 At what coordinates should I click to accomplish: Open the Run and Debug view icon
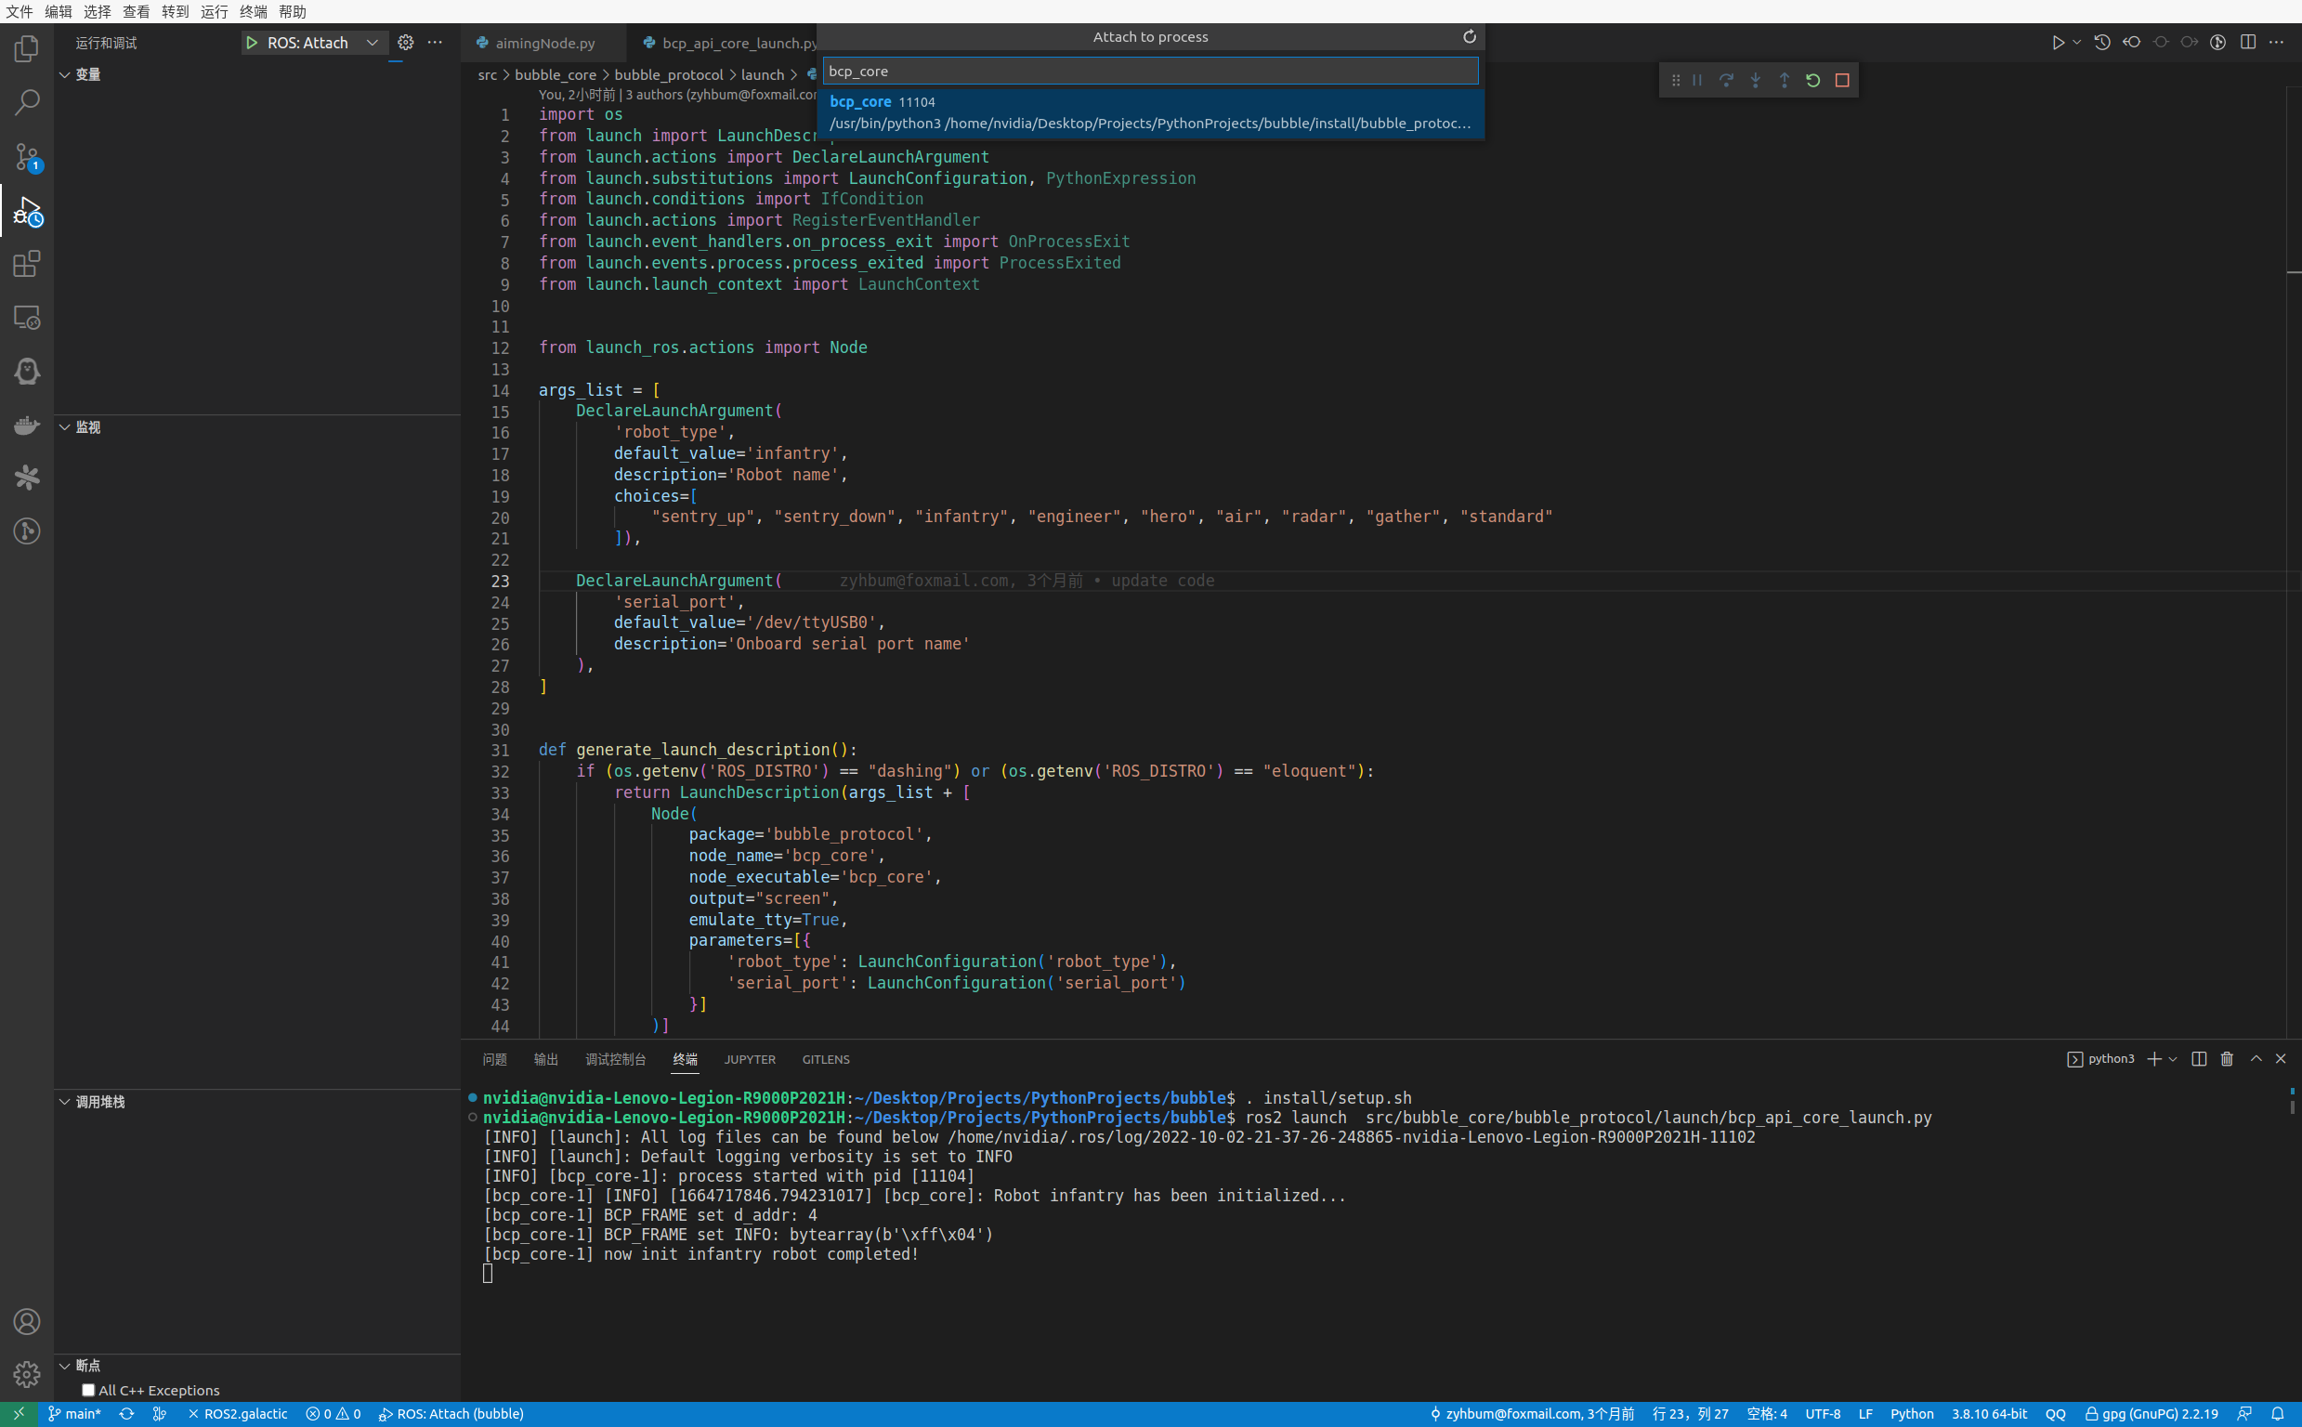click(26, 211)
